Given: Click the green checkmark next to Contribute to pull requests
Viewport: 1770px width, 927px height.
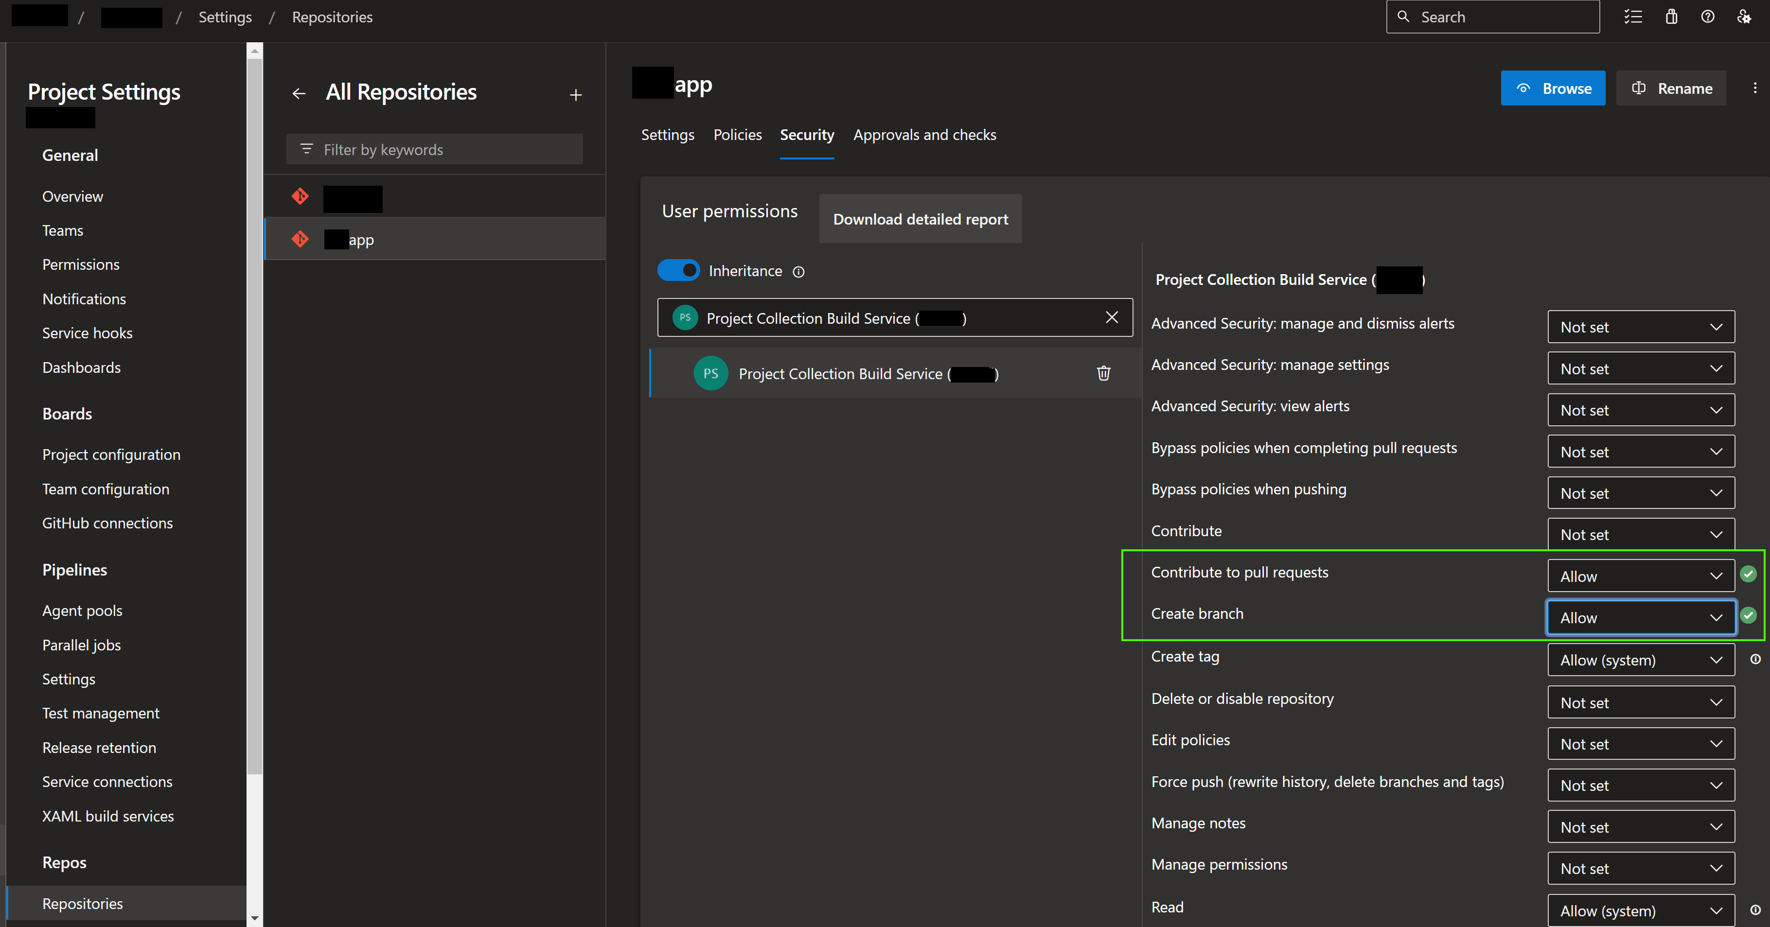Looking at the screenshot, I should tap(1749, 574).
